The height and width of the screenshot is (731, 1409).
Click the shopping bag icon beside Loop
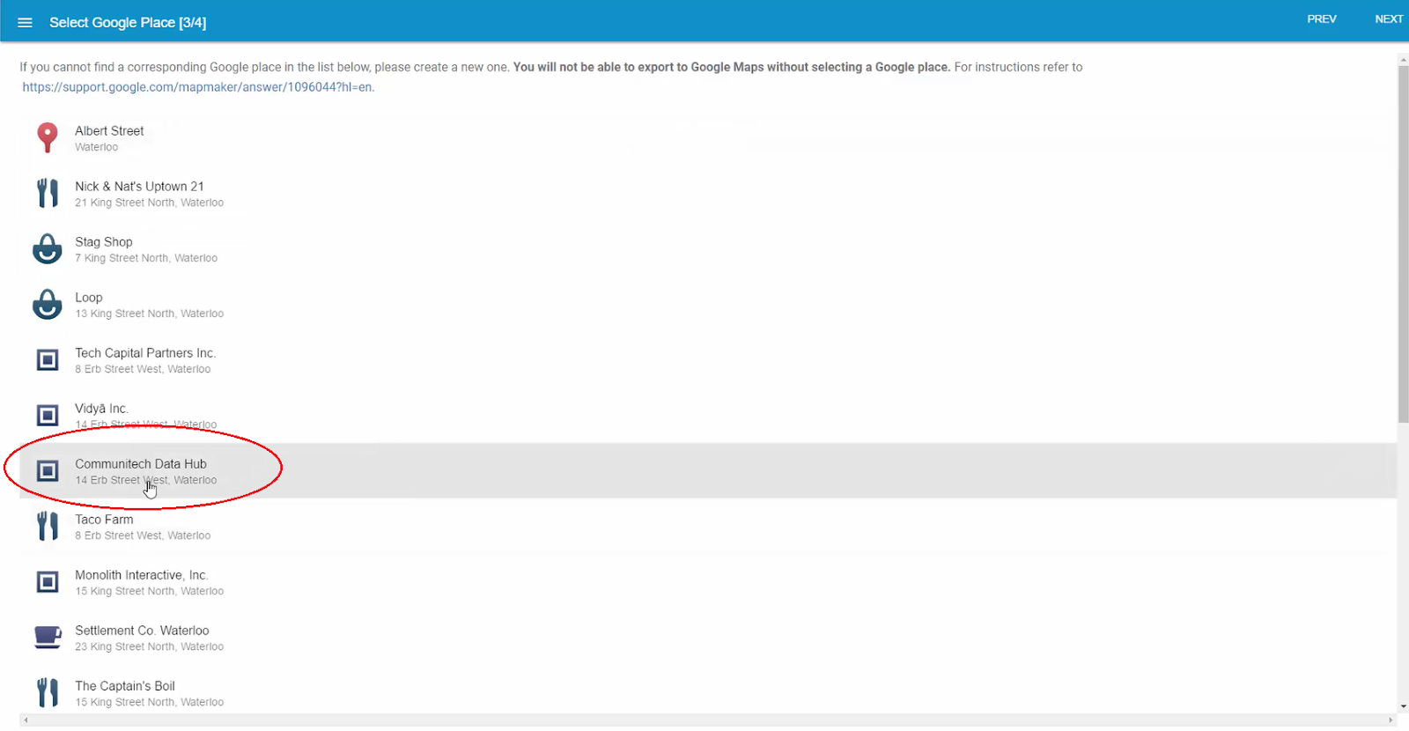[x=48, y=304]
